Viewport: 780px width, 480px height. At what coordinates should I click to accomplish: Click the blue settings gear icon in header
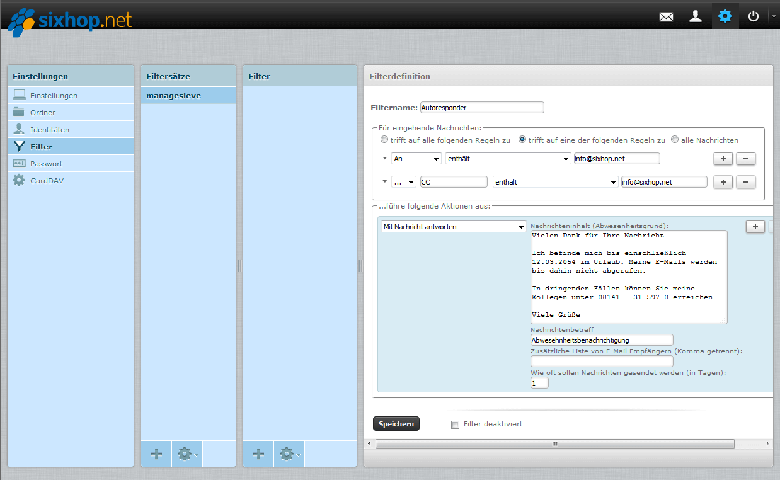[x=725, y=16]
